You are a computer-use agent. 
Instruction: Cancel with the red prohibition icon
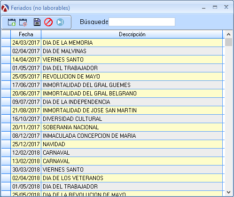point(48,22)
